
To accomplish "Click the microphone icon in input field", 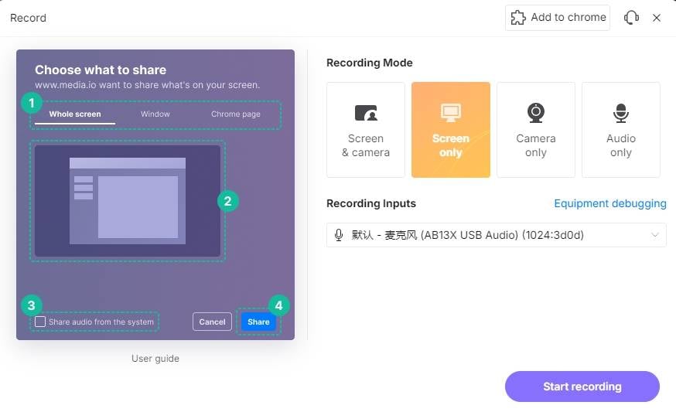I will pos(339,235).
